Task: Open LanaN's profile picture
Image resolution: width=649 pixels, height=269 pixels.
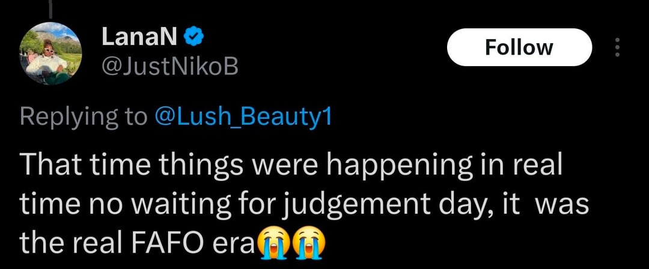Action: 48,55
